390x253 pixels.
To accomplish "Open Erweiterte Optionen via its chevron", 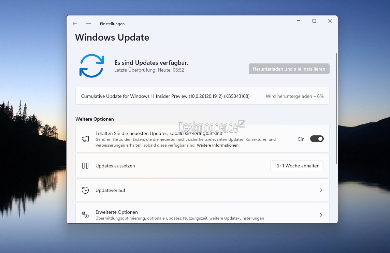I will tap(321, 215).
